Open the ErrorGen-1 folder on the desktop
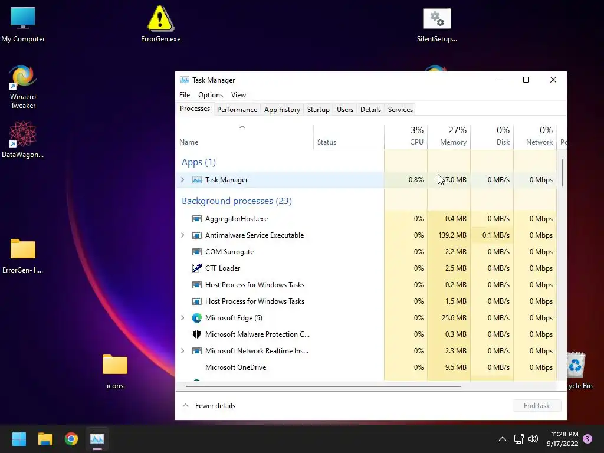The image size is (604, 453). point(23,256)
